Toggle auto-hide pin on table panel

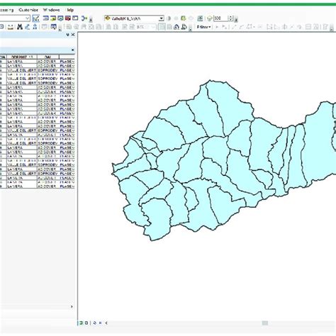67,35
